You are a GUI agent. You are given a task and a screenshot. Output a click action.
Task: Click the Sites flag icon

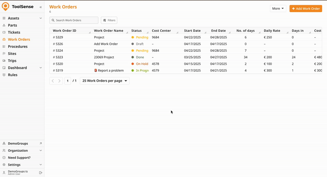pyautogui.click(x=4, y=54)
